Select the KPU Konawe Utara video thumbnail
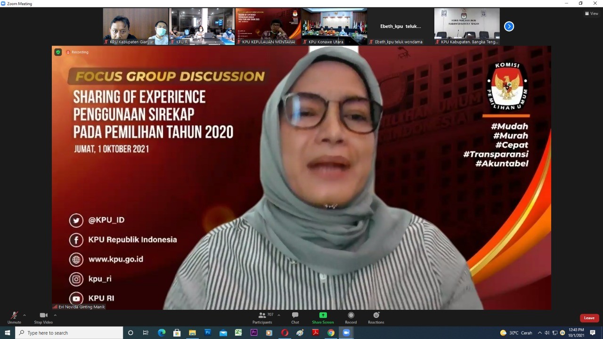The width and height of the screenshot is (603, 339). 334,26
